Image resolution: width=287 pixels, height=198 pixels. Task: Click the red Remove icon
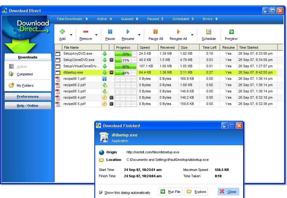[85, 31]
